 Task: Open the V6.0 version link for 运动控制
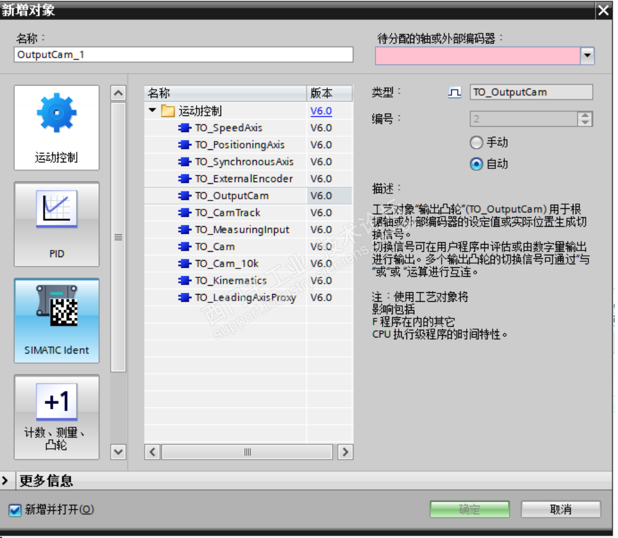click(321, 111)
